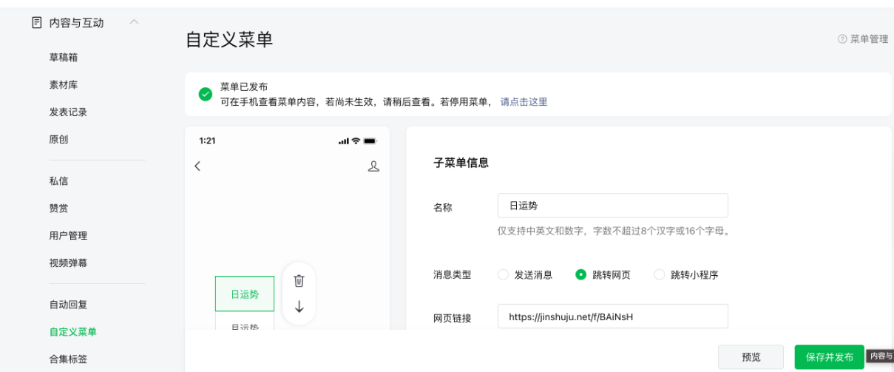Click the down arrow move icon
894x372 pixels.
pos(299,306)
